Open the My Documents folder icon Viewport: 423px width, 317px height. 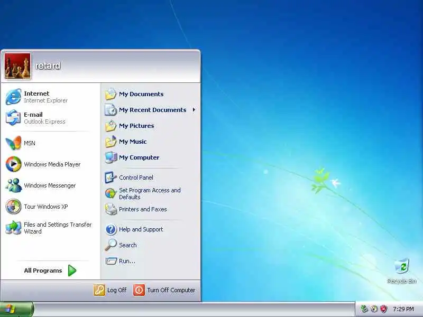click(x=111, y=94)
